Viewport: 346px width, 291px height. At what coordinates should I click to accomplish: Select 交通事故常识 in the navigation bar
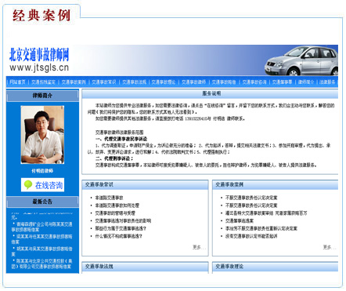pyautogui.click(x=103, y=82)
